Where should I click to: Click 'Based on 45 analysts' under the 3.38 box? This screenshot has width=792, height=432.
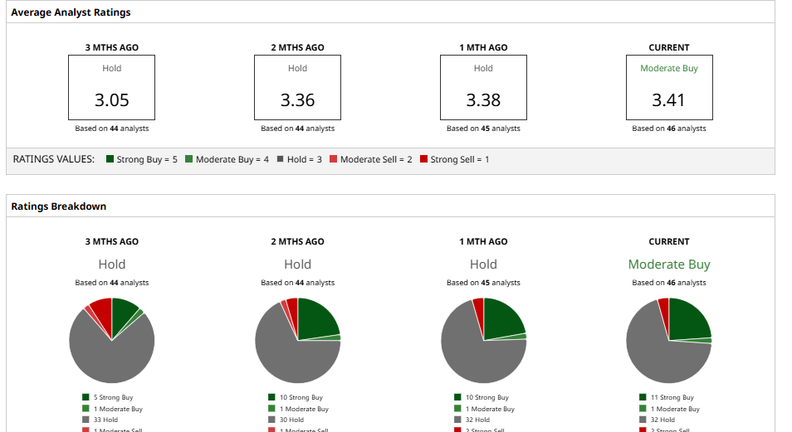pyautogui.click(x=483, y=129)
